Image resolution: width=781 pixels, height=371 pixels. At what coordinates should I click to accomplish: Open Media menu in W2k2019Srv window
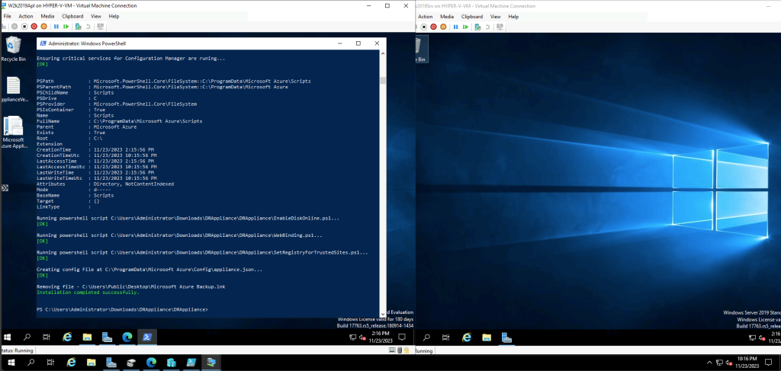click(447, 17)
